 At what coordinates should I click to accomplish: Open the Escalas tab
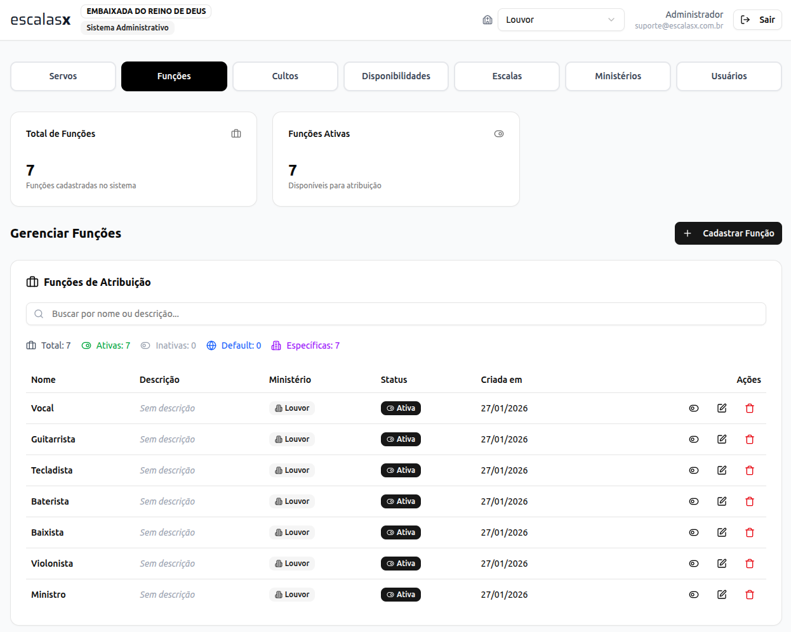[507, 76]
